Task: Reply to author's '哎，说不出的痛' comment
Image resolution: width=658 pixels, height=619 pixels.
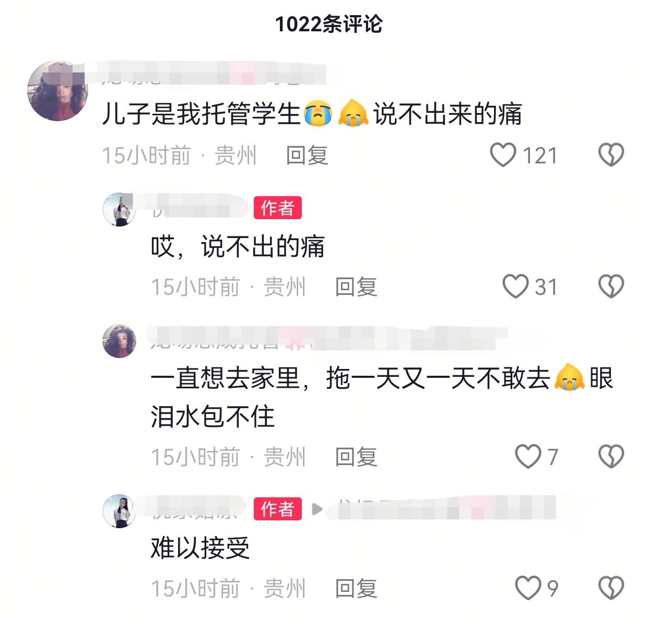Action: coord(356,287)
